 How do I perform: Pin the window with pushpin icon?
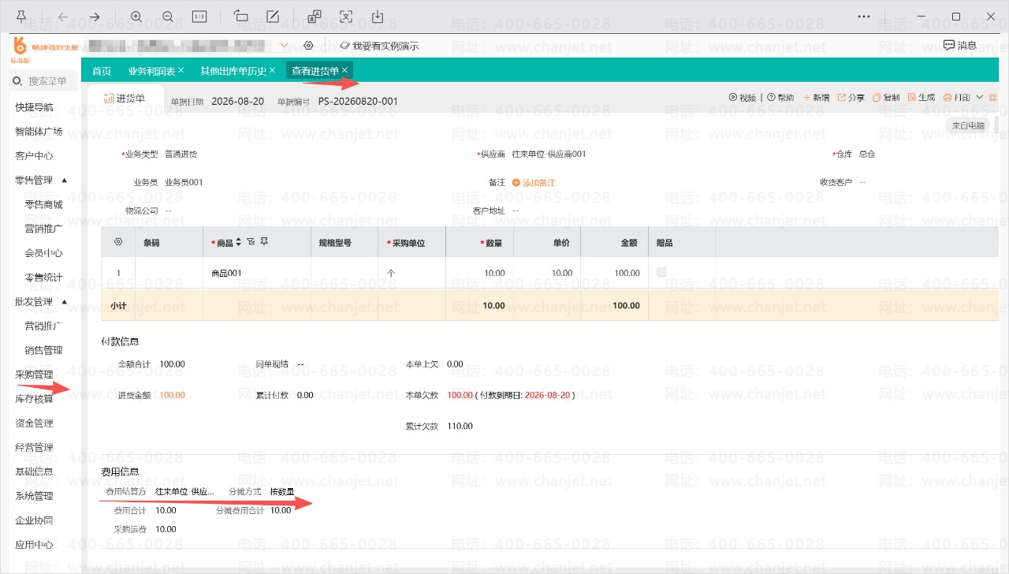[21, 17]
